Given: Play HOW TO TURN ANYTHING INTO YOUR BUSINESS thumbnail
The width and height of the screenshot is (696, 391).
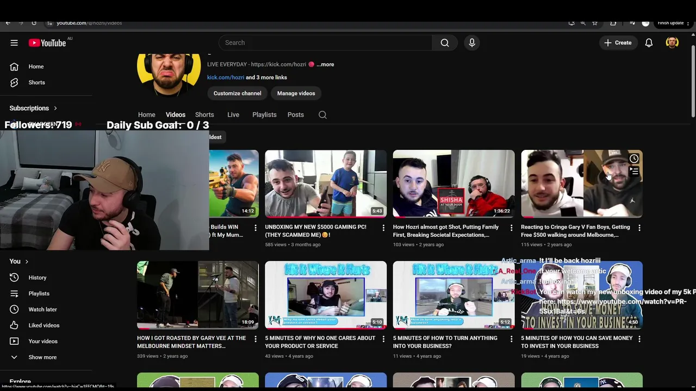Looking at the screenshot, I should click(453, 295).
